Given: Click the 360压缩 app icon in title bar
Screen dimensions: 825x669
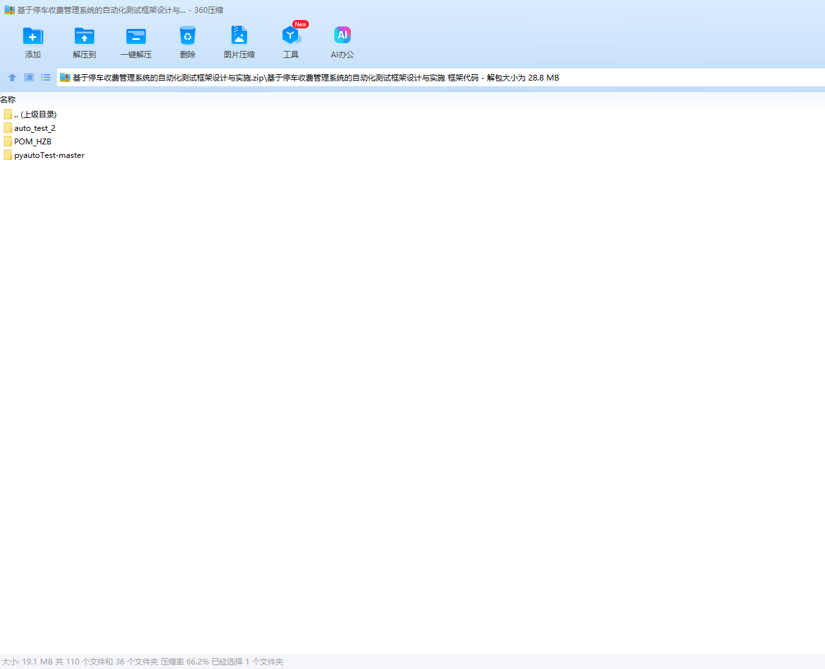Looking at the screenshot, I should 9,10.
